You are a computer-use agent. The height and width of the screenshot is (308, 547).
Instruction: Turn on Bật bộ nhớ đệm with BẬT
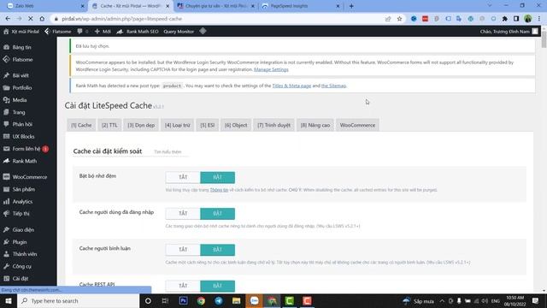[217, 177]
